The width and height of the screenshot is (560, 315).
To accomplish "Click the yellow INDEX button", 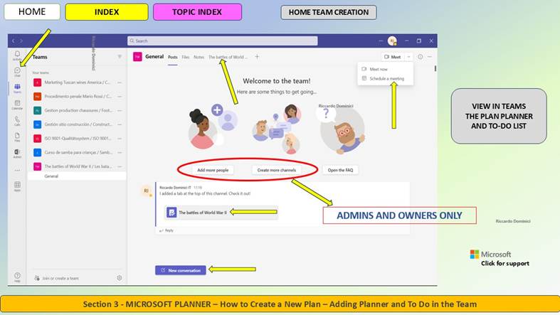I will (107, 12).
